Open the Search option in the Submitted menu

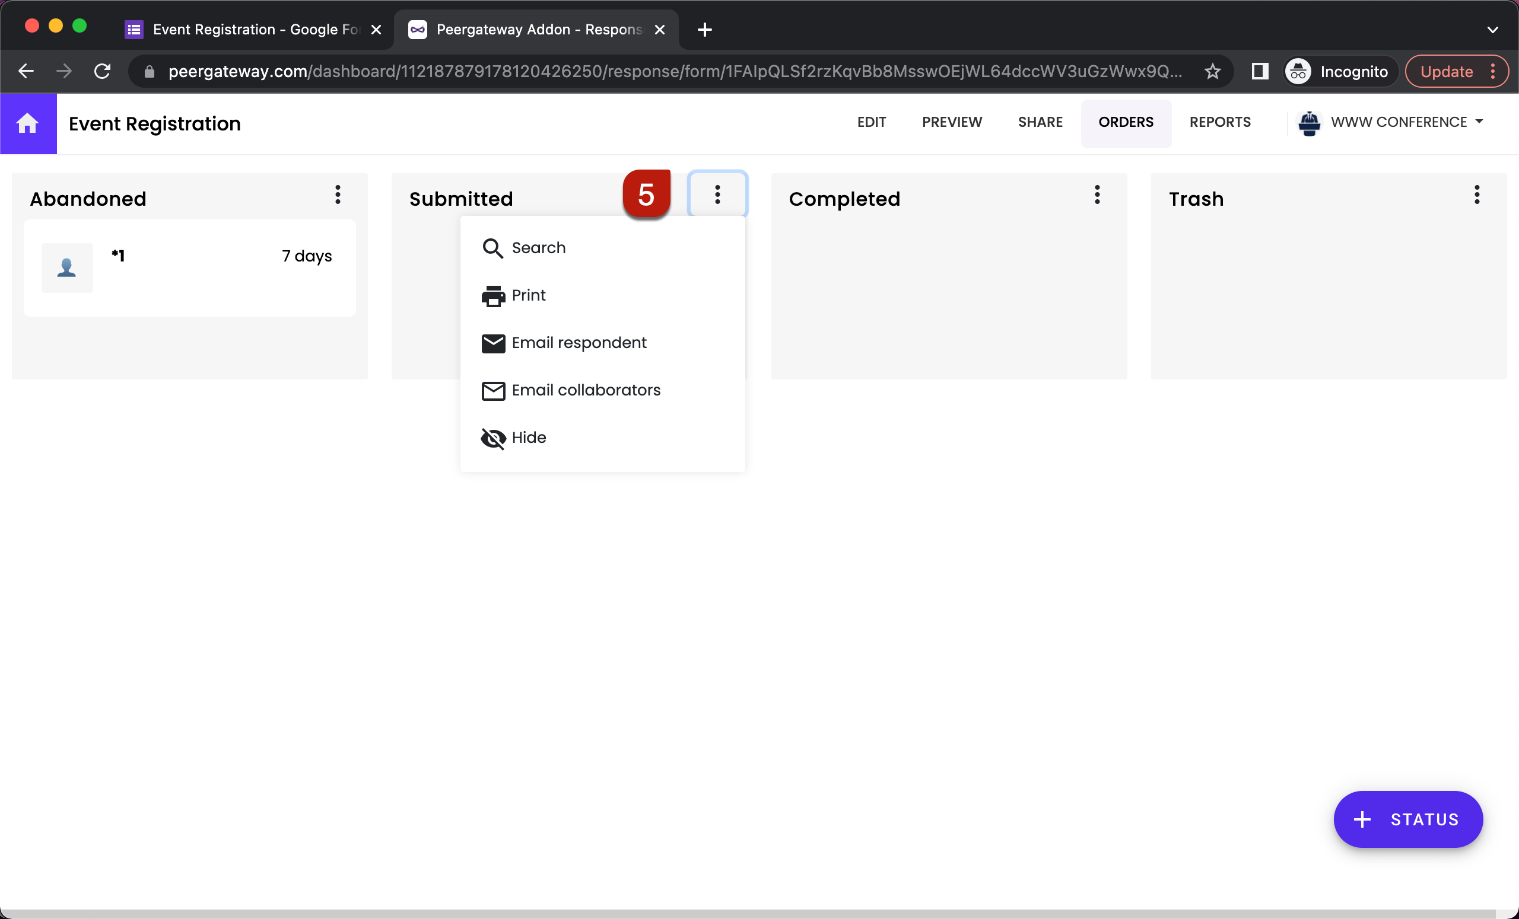coord(538,248)
